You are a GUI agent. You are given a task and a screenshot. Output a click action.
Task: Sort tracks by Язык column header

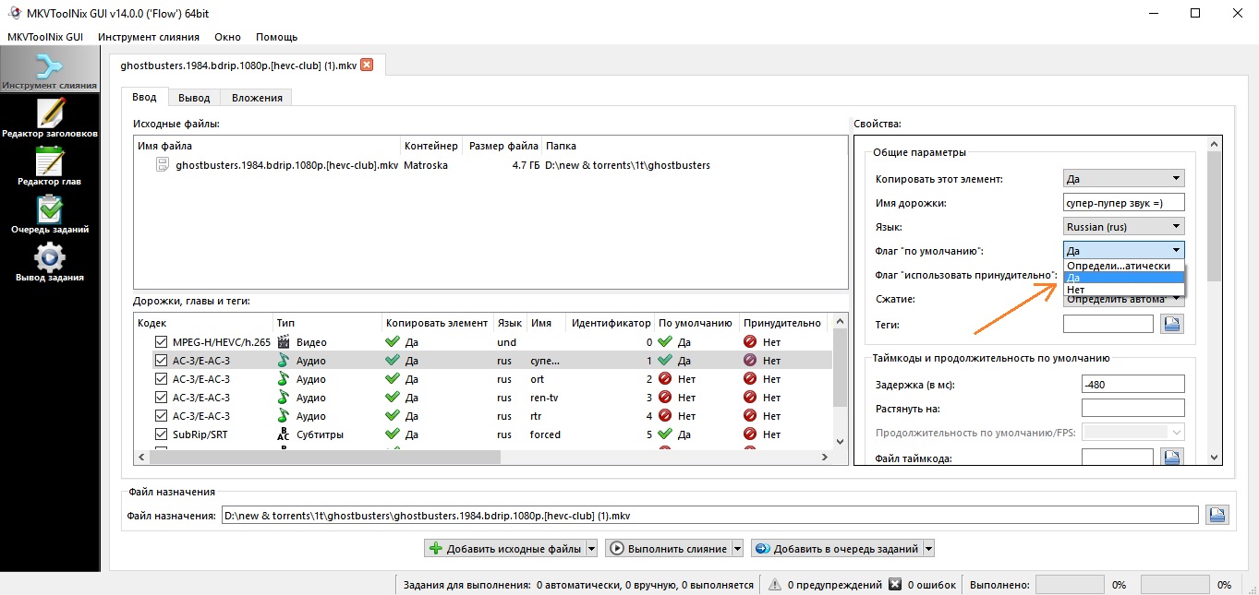point(510,323)
